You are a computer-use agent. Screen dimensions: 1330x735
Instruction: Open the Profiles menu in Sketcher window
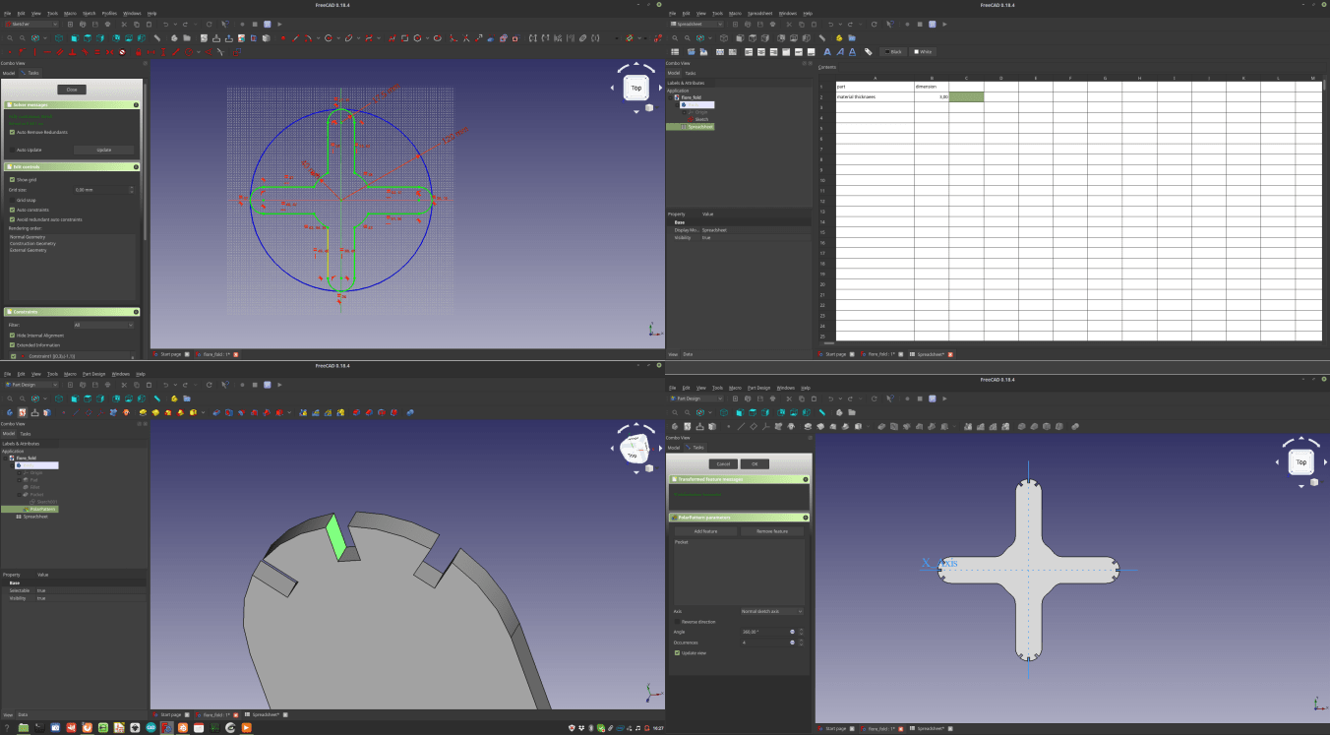[x=109, y=13]
